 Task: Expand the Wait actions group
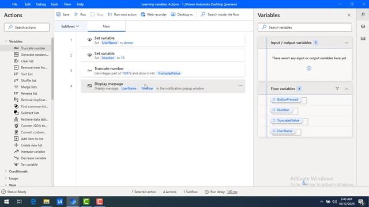click(x=6, y=185)
